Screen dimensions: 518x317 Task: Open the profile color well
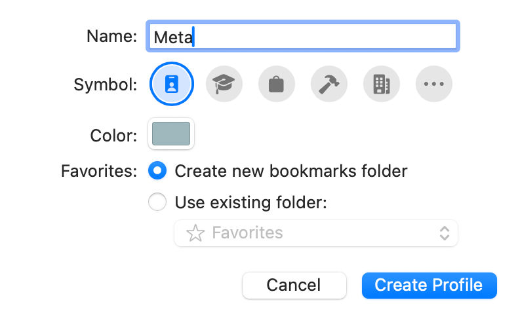pyautogui.click(x=171, y=134)
